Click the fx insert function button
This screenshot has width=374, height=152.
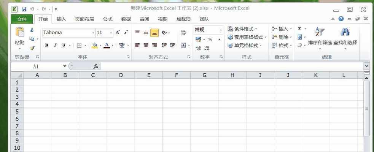pyautogui.click(x=95, y=66)
